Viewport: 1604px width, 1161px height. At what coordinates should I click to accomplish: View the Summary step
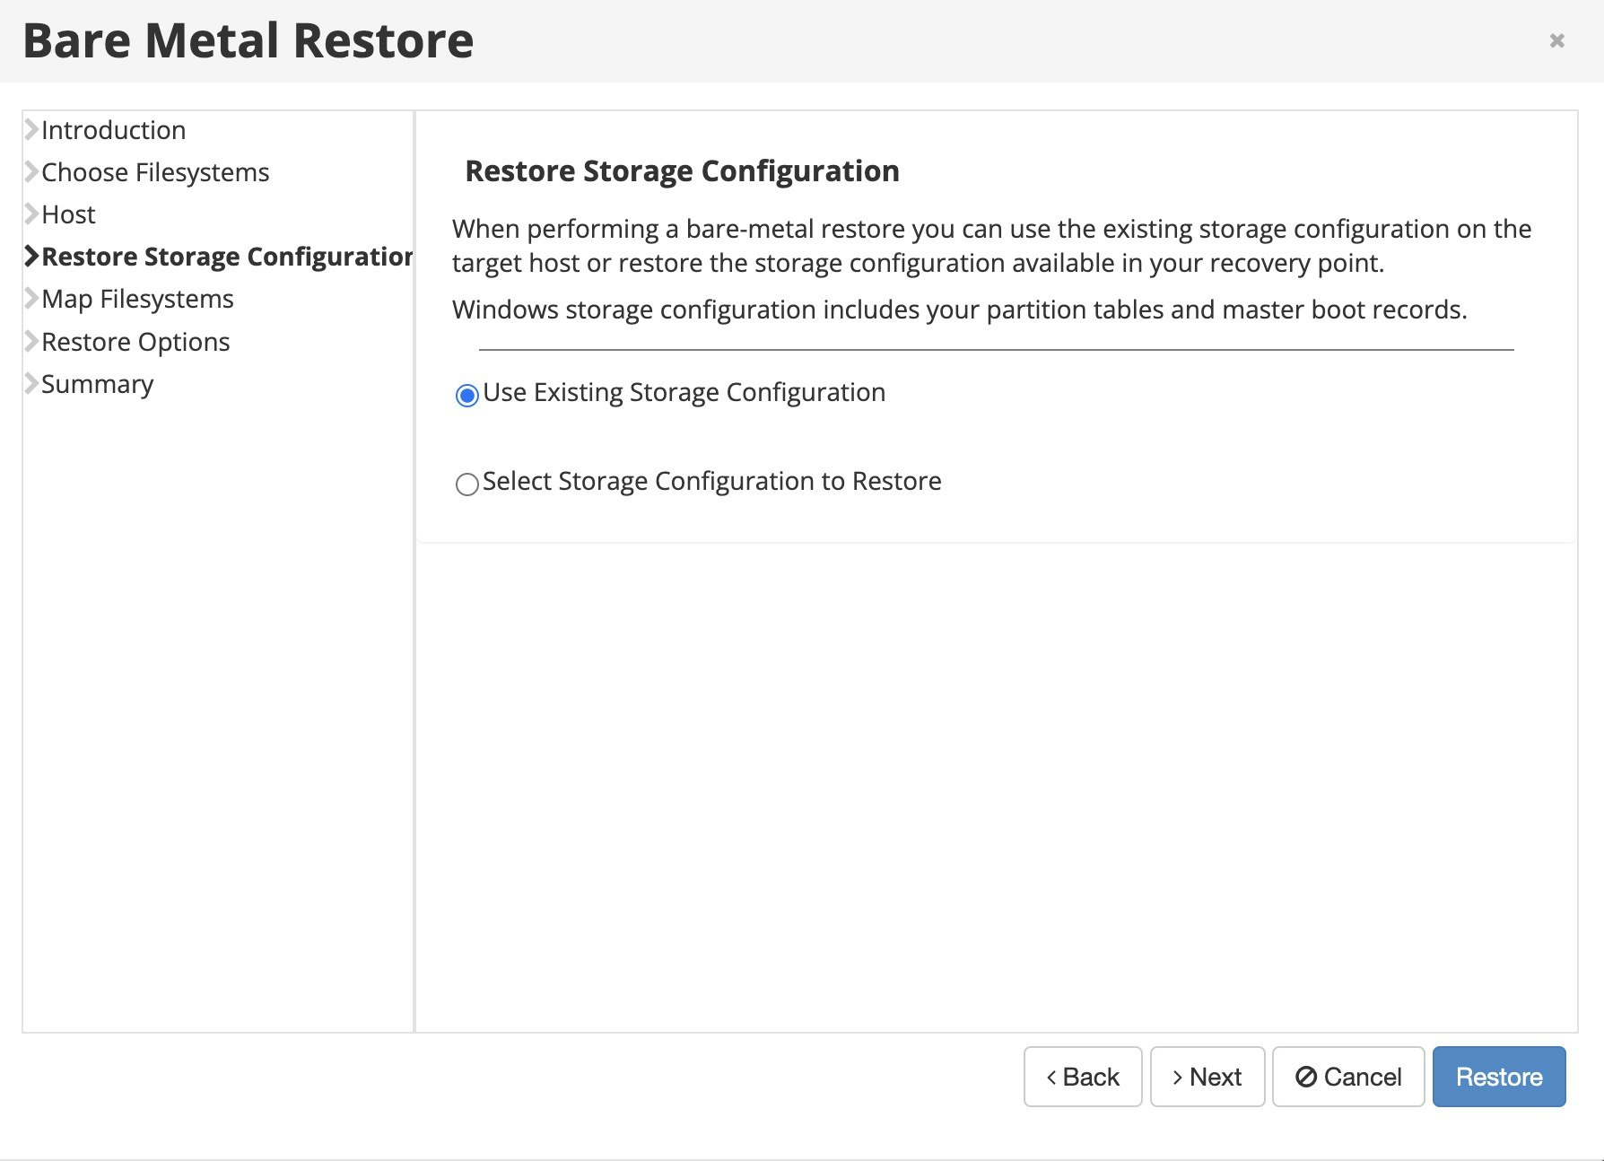point(97,384)
